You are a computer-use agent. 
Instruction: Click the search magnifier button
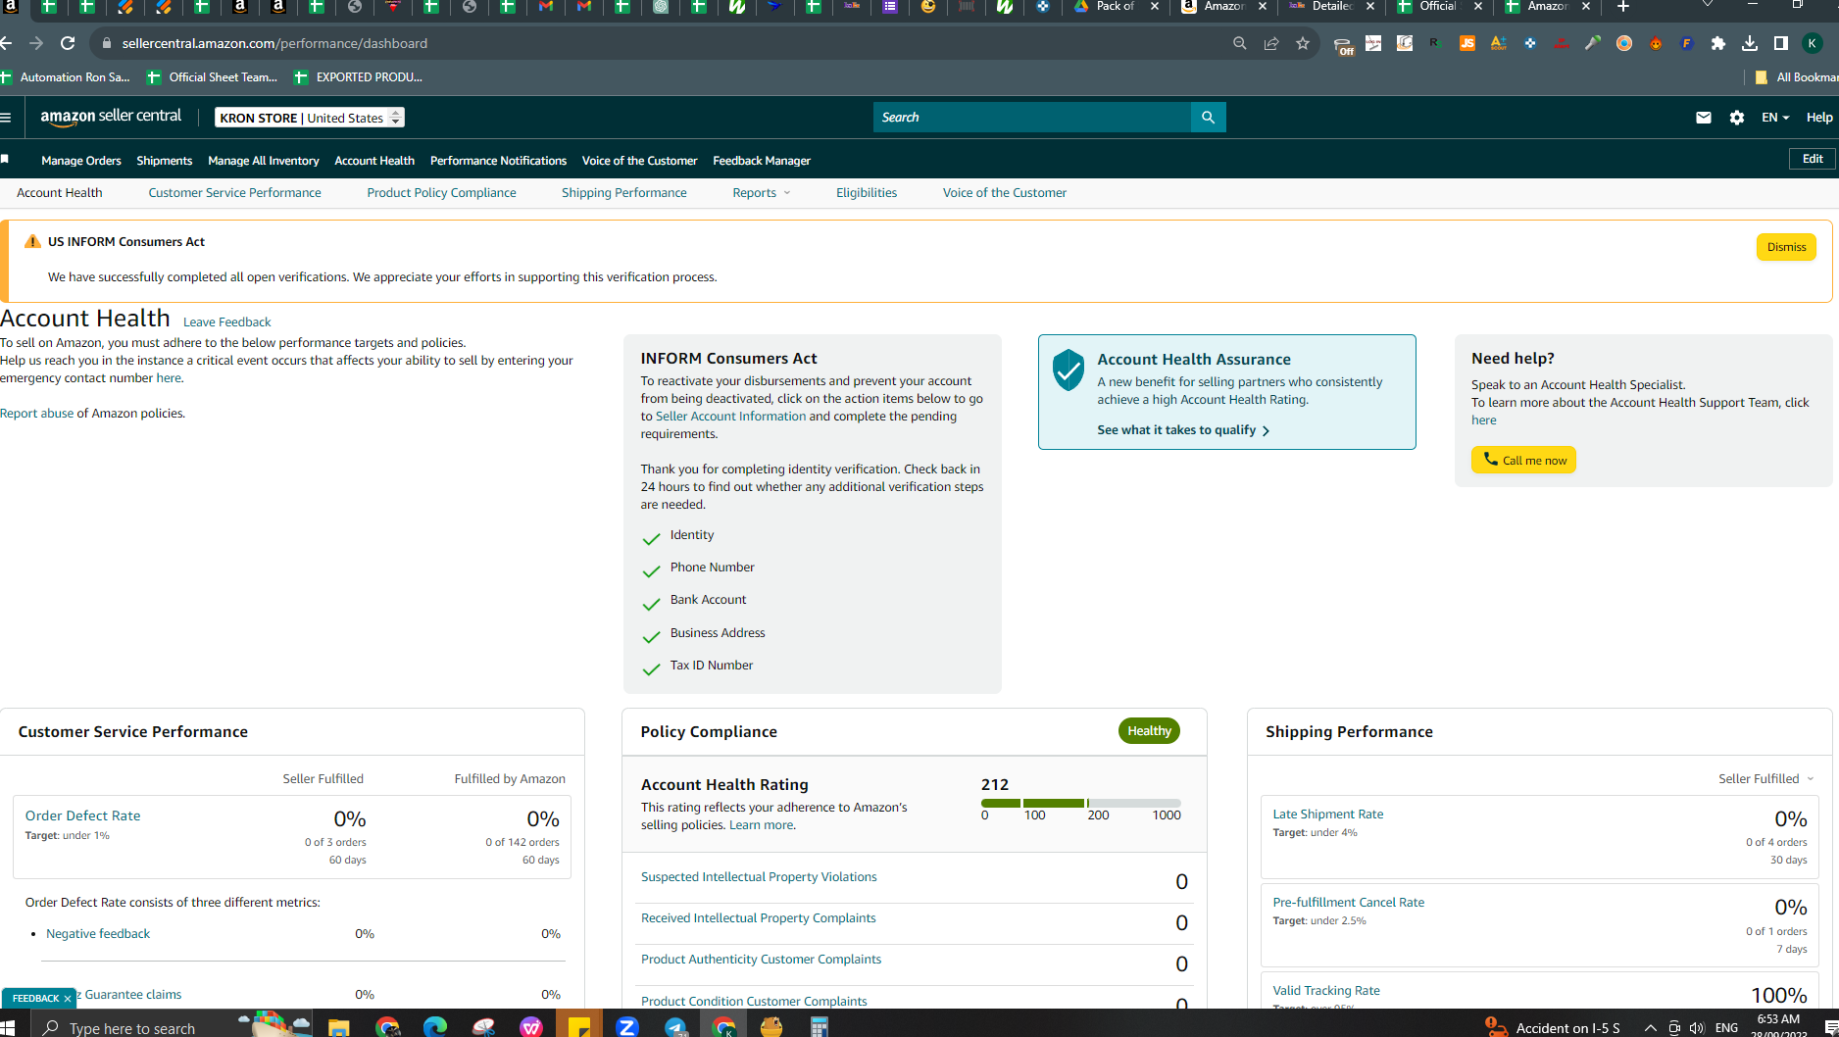[1208, 118]
